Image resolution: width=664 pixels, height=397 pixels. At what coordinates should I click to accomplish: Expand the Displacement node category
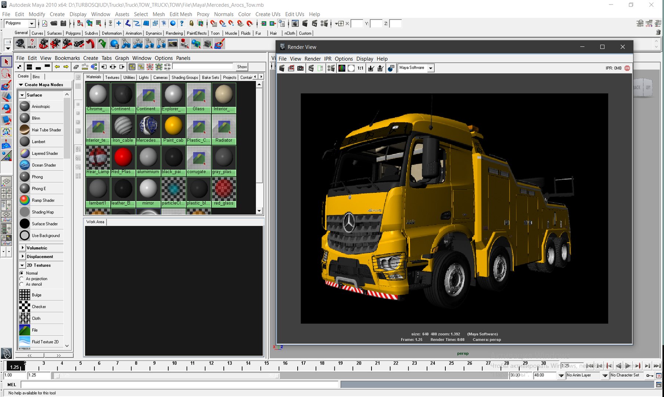pyautogui.click(x=22, y=256)
